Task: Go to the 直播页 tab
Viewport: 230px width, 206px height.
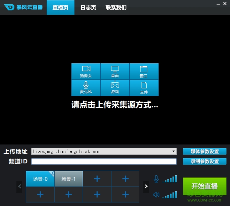Action: click(x=60, y=7)
